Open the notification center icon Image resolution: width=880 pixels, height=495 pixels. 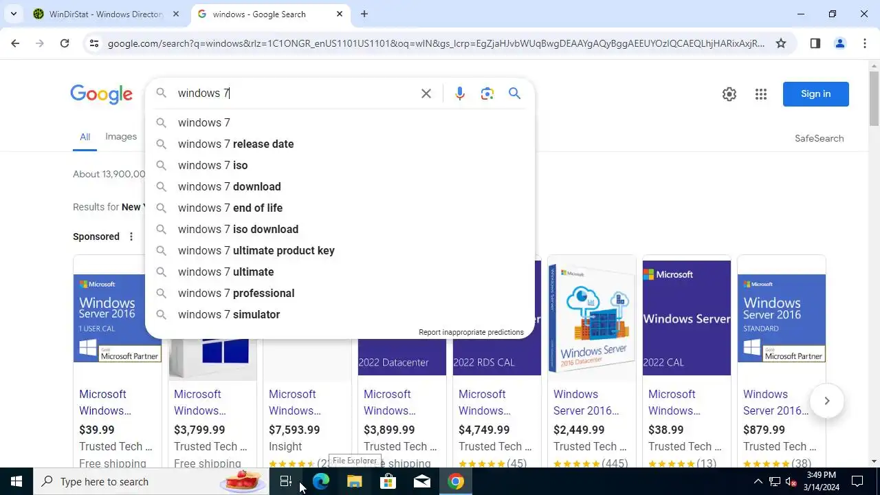(857, 481)
